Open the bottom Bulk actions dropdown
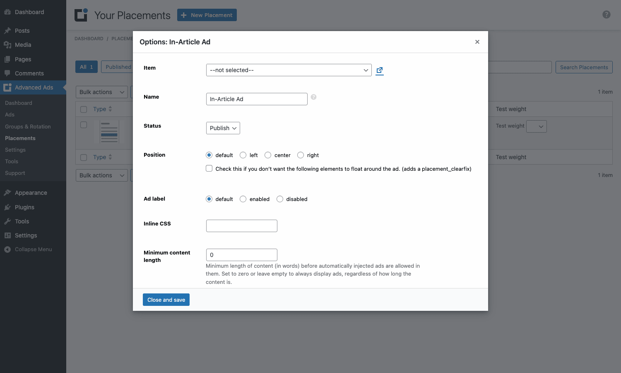 [102, 175]
